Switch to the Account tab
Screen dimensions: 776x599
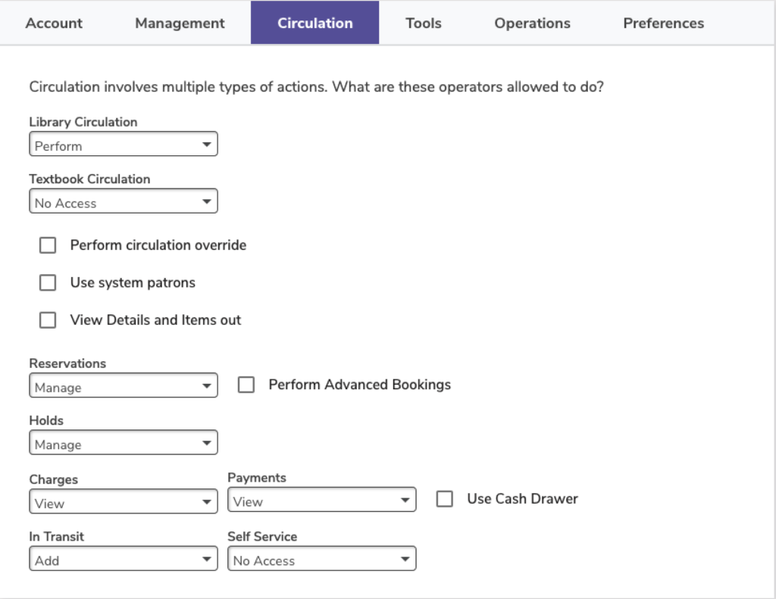tap(54, 23)
